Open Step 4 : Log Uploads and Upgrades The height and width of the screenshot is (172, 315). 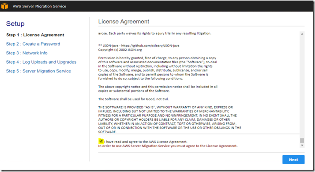(41, 62)
